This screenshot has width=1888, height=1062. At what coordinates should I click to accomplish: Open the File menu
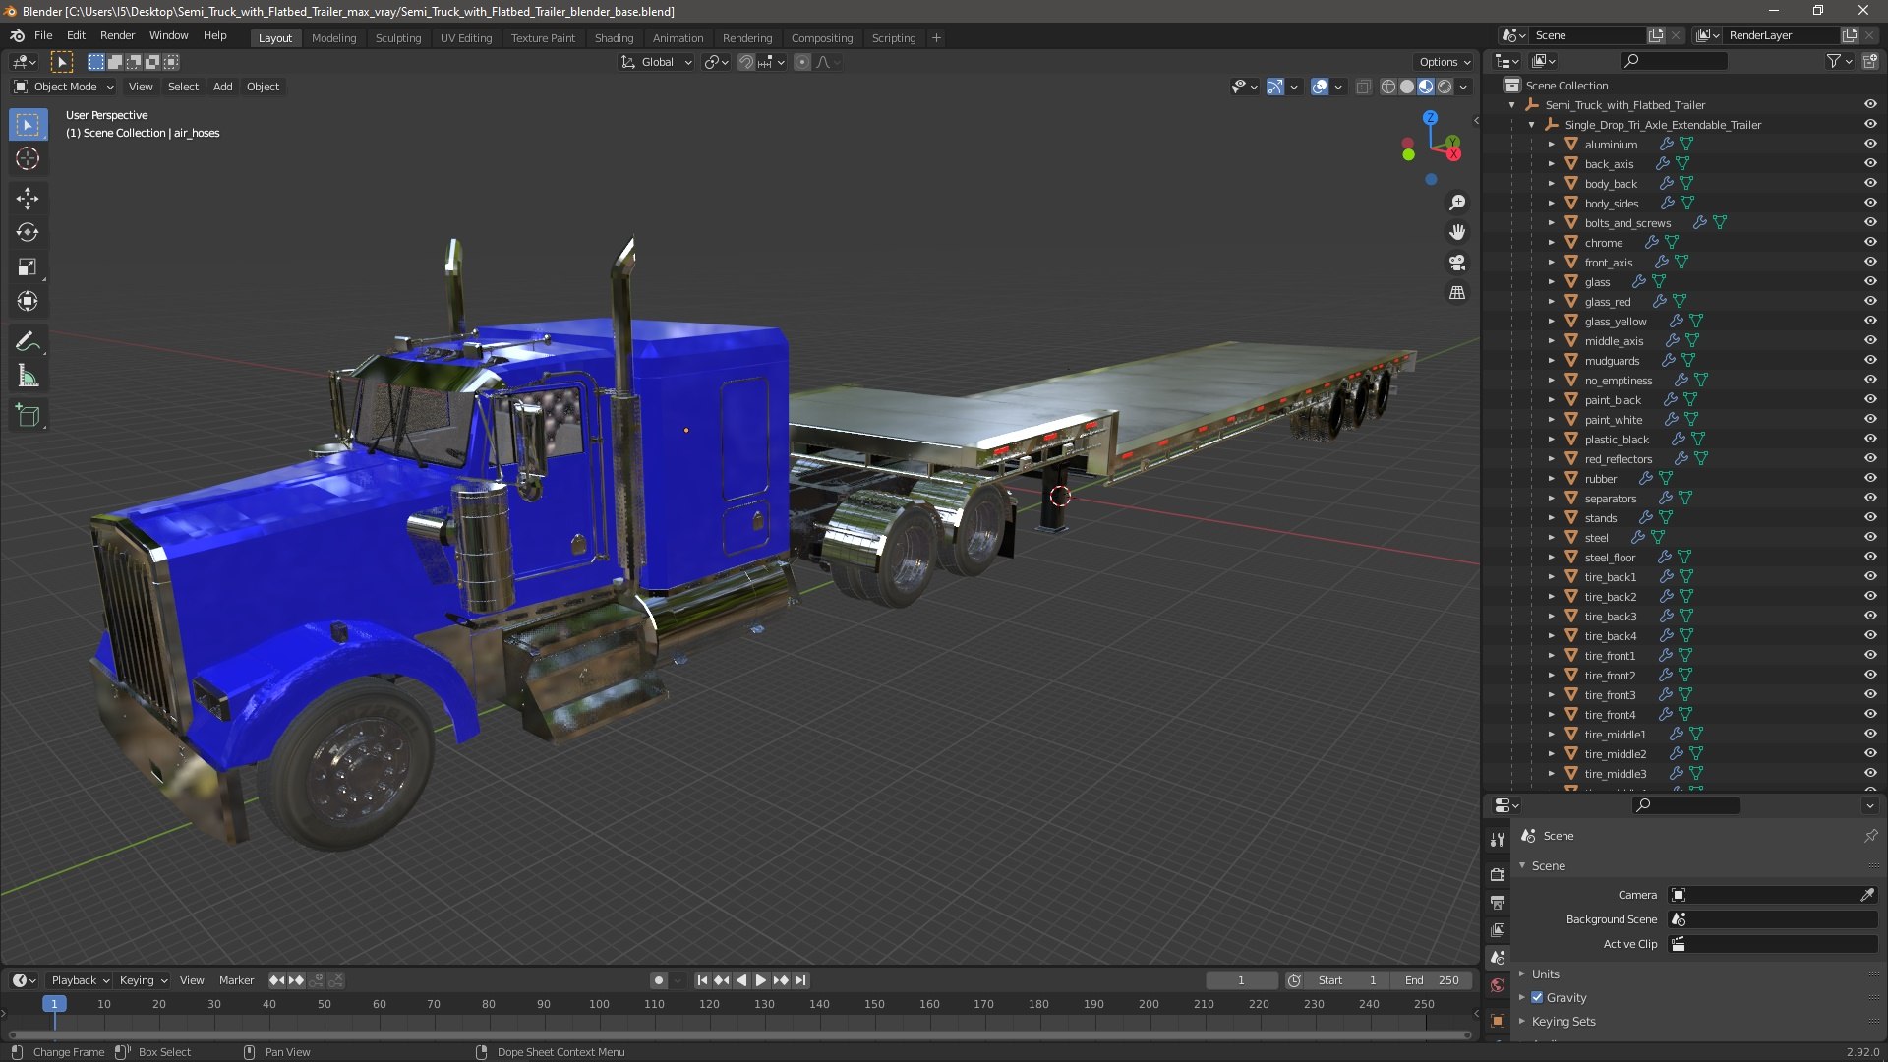point(43,35)
